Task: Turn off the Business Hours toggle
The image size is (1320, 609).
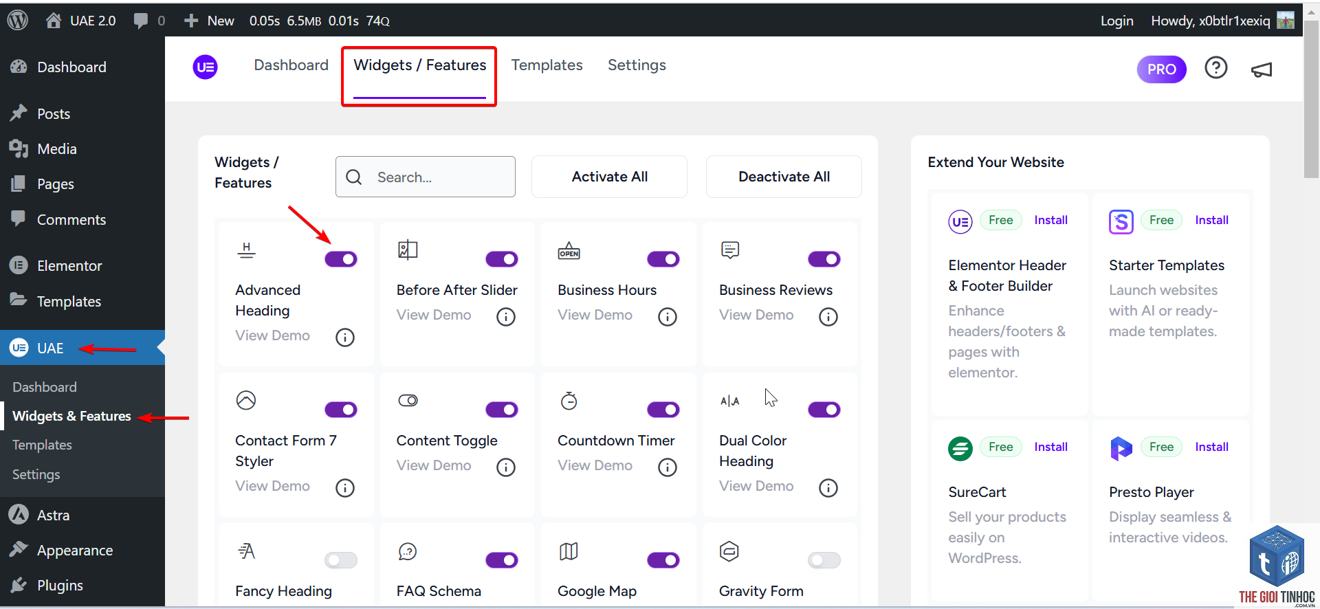Action: (663, 259)
